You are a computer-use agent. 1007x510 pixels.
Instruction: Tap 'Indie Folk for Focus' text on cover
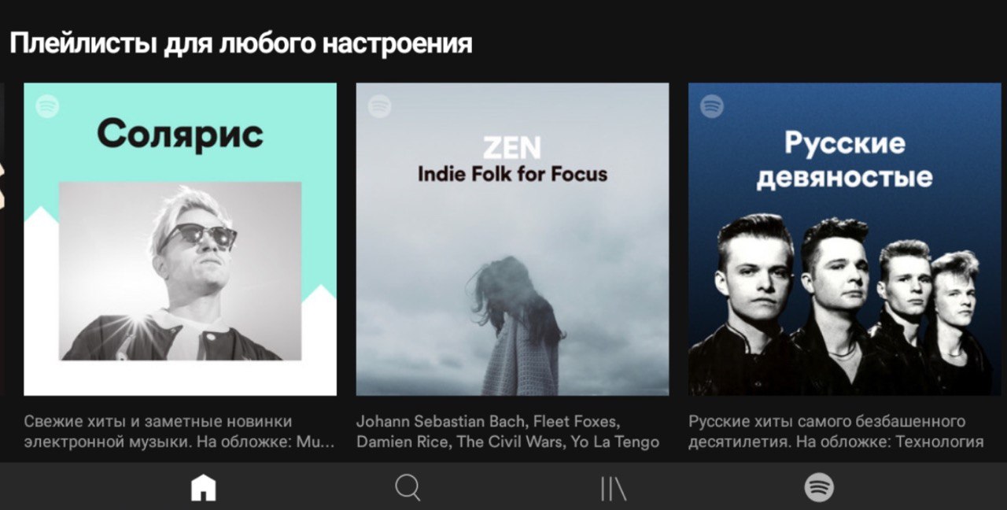[512, 174]
